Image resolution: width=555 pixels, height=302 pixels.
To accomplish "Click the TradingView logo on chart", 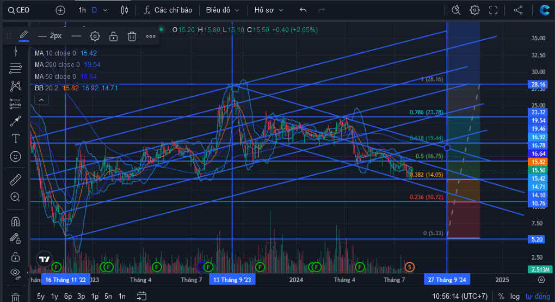I will click(44, 259).
